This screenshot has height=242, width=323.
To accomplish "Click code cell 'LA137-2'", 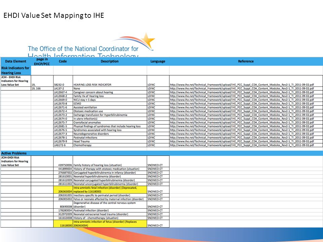I will coord(63,88).
